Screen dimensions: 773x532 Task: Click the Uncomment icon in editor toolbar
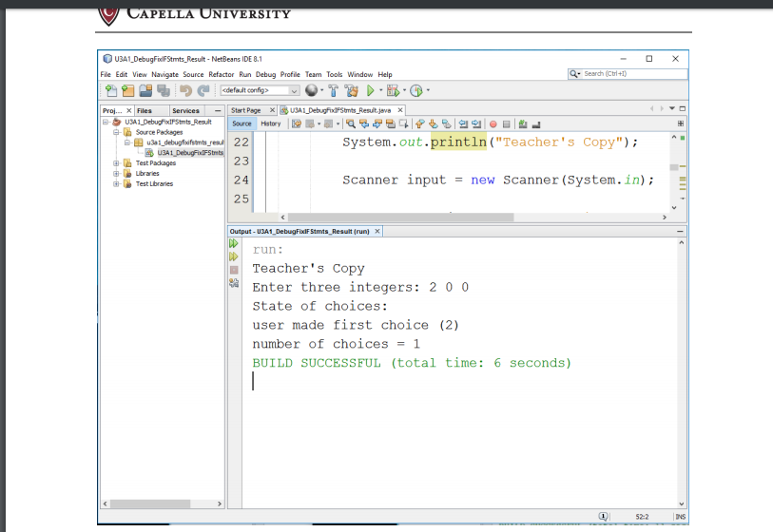coord(536,124)
